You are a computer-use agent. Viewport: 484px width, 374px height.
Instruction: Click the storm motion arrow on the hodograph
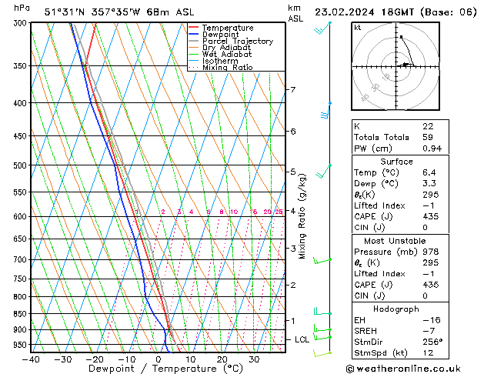click(406, 65)
